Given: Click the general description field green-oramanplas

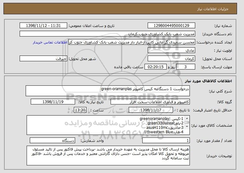Looking at the screenshot, I should click(x=108, y=91).
